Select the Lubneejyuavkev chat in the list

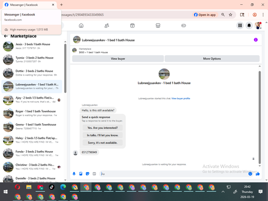(32, 86)
